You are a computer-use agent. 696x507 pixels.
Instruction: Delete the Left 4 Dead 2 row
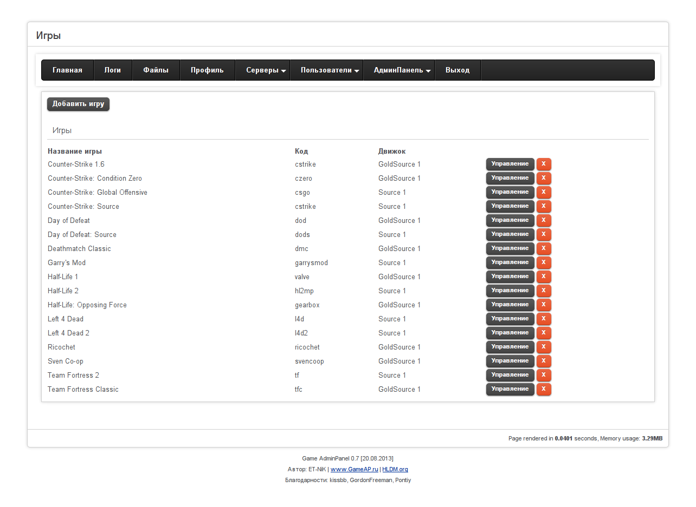544,333
